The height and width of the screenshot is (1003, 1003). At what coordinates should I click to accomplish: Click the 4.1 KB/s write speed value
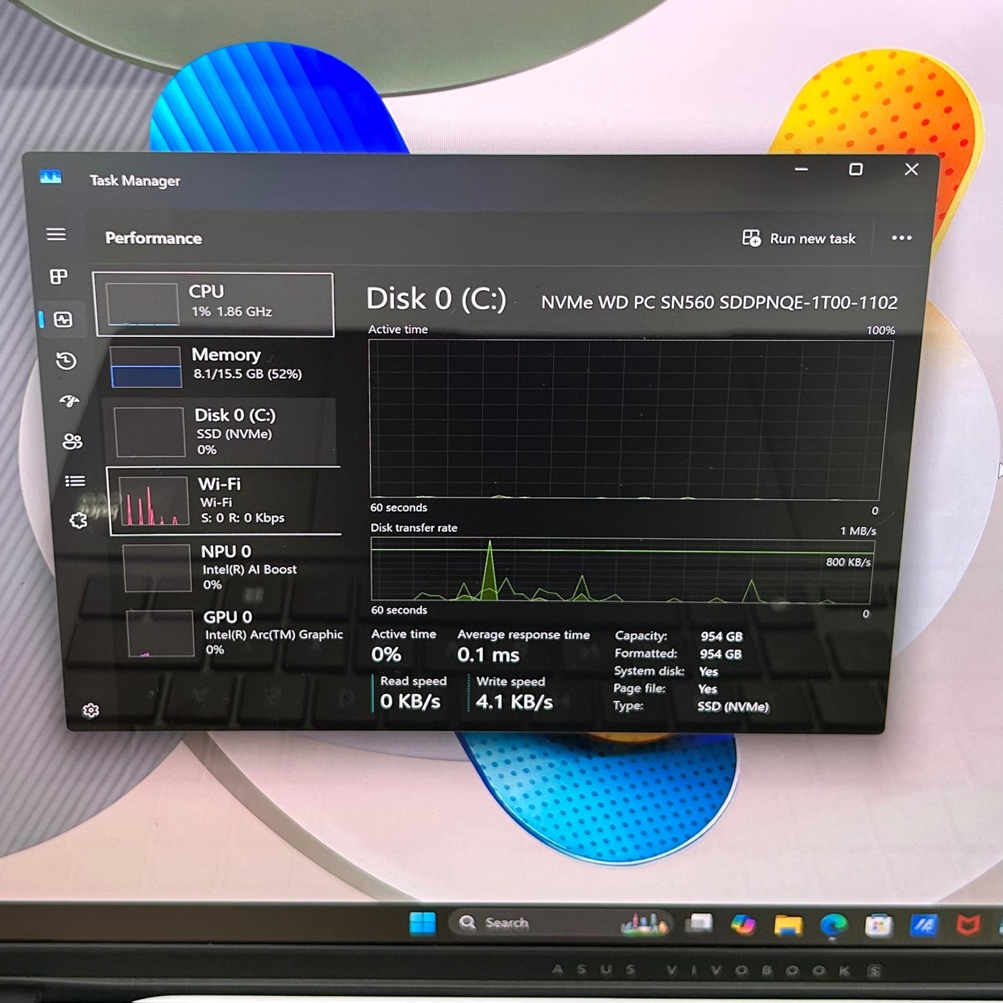pos(514,702)
